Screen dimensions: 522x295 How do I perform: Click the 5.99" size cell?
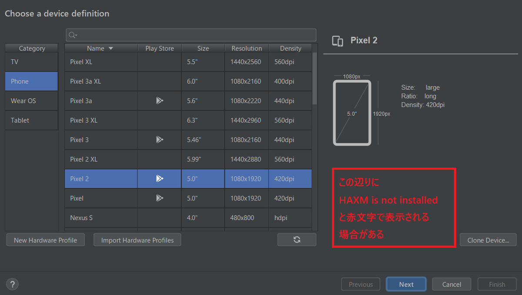coord(203,159)
